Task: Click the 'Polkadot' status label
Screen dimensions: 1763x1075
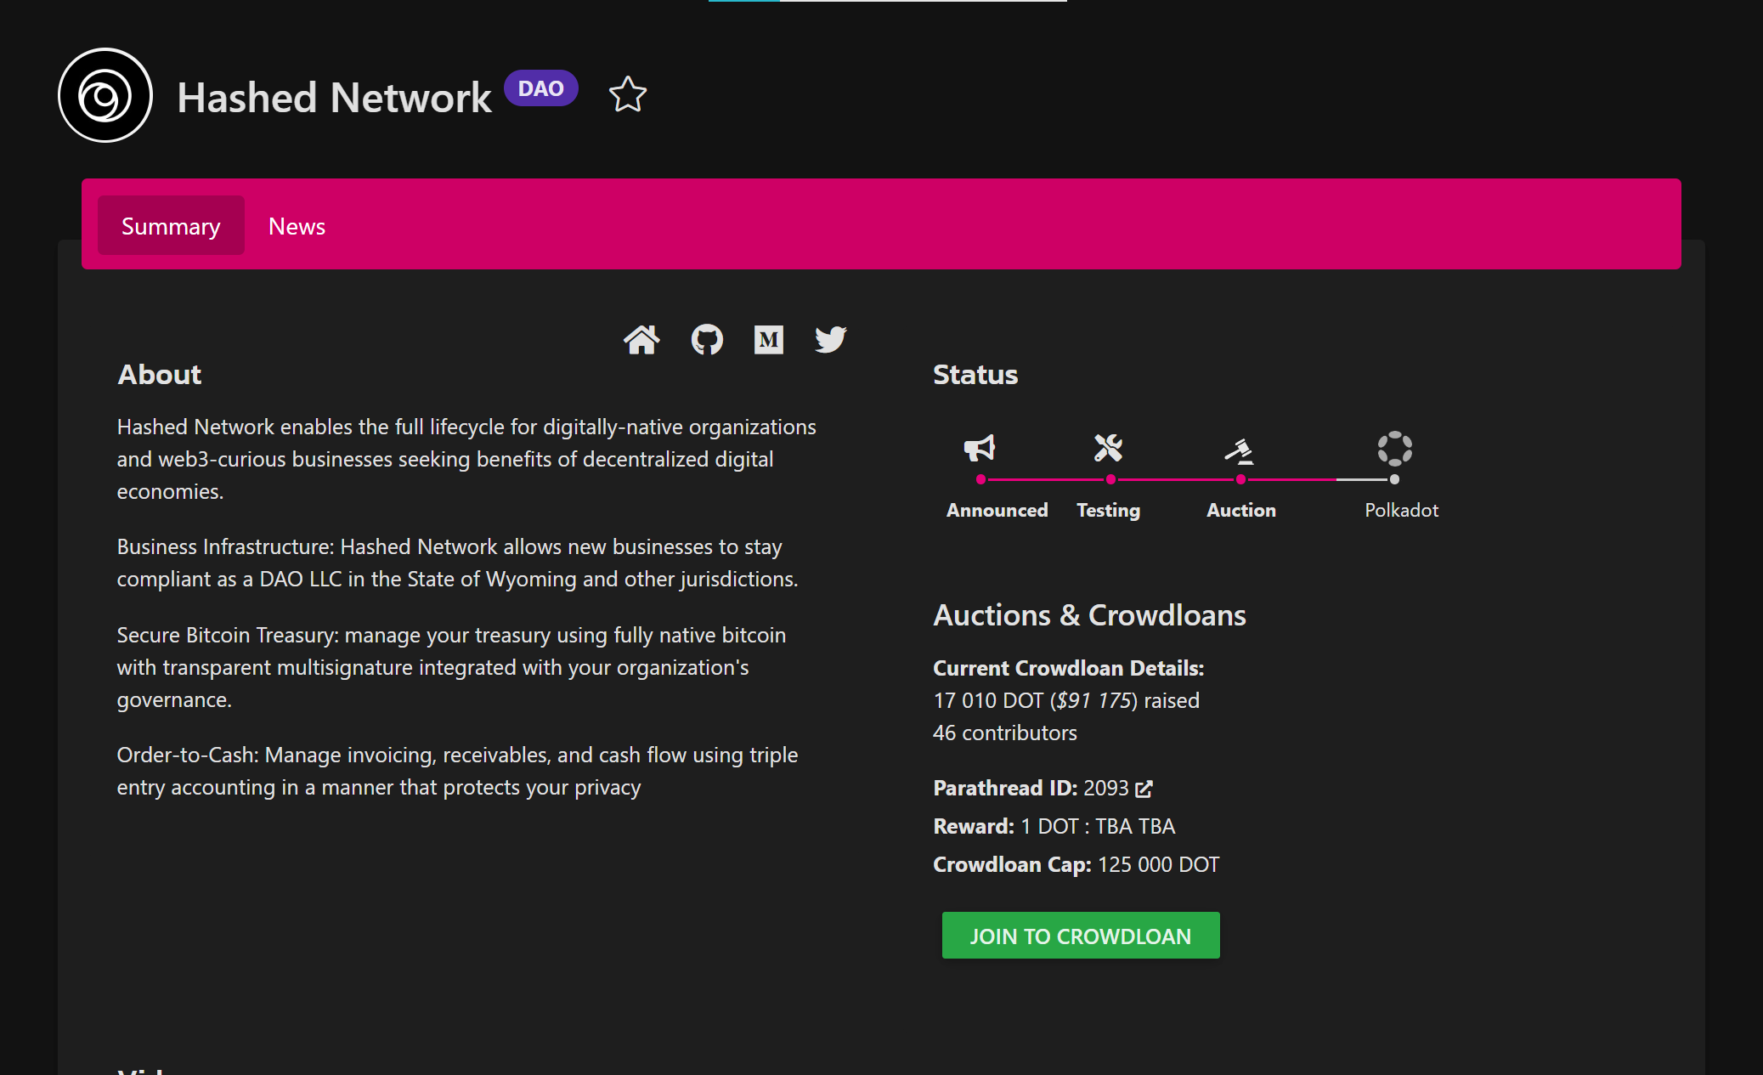Action: click(x=1401, y=510)
